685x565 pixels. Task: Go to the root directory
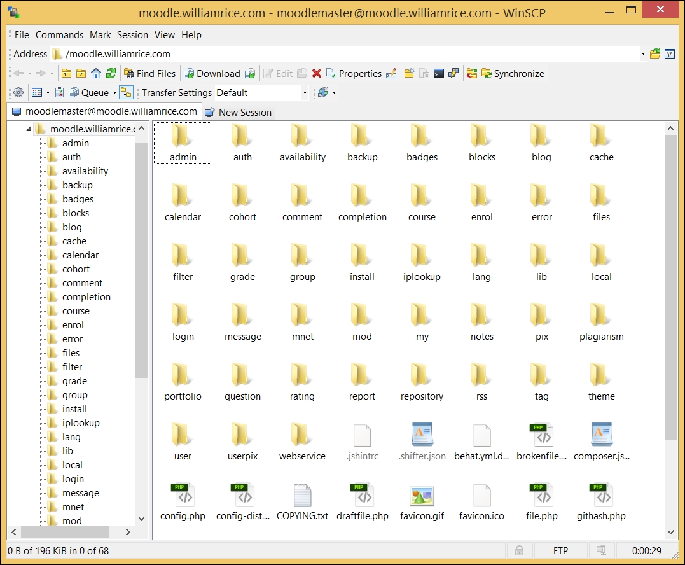(x=81, y=73)
